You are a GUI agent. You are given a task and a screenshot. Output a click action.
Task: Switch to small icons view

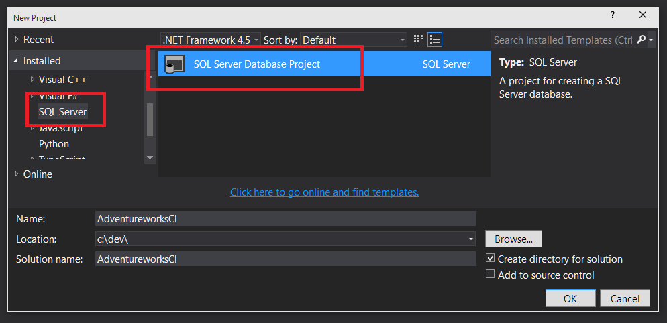click(419, 40)
